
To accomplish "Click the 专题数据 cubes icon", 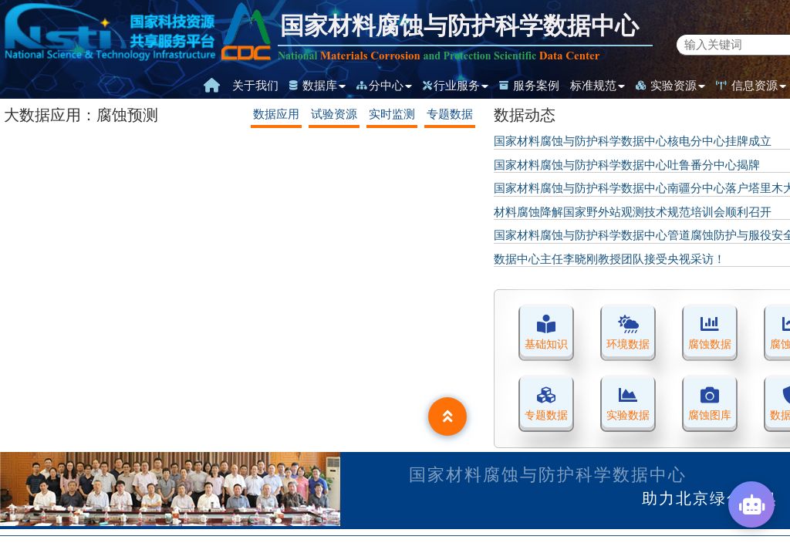I will 546,403.
